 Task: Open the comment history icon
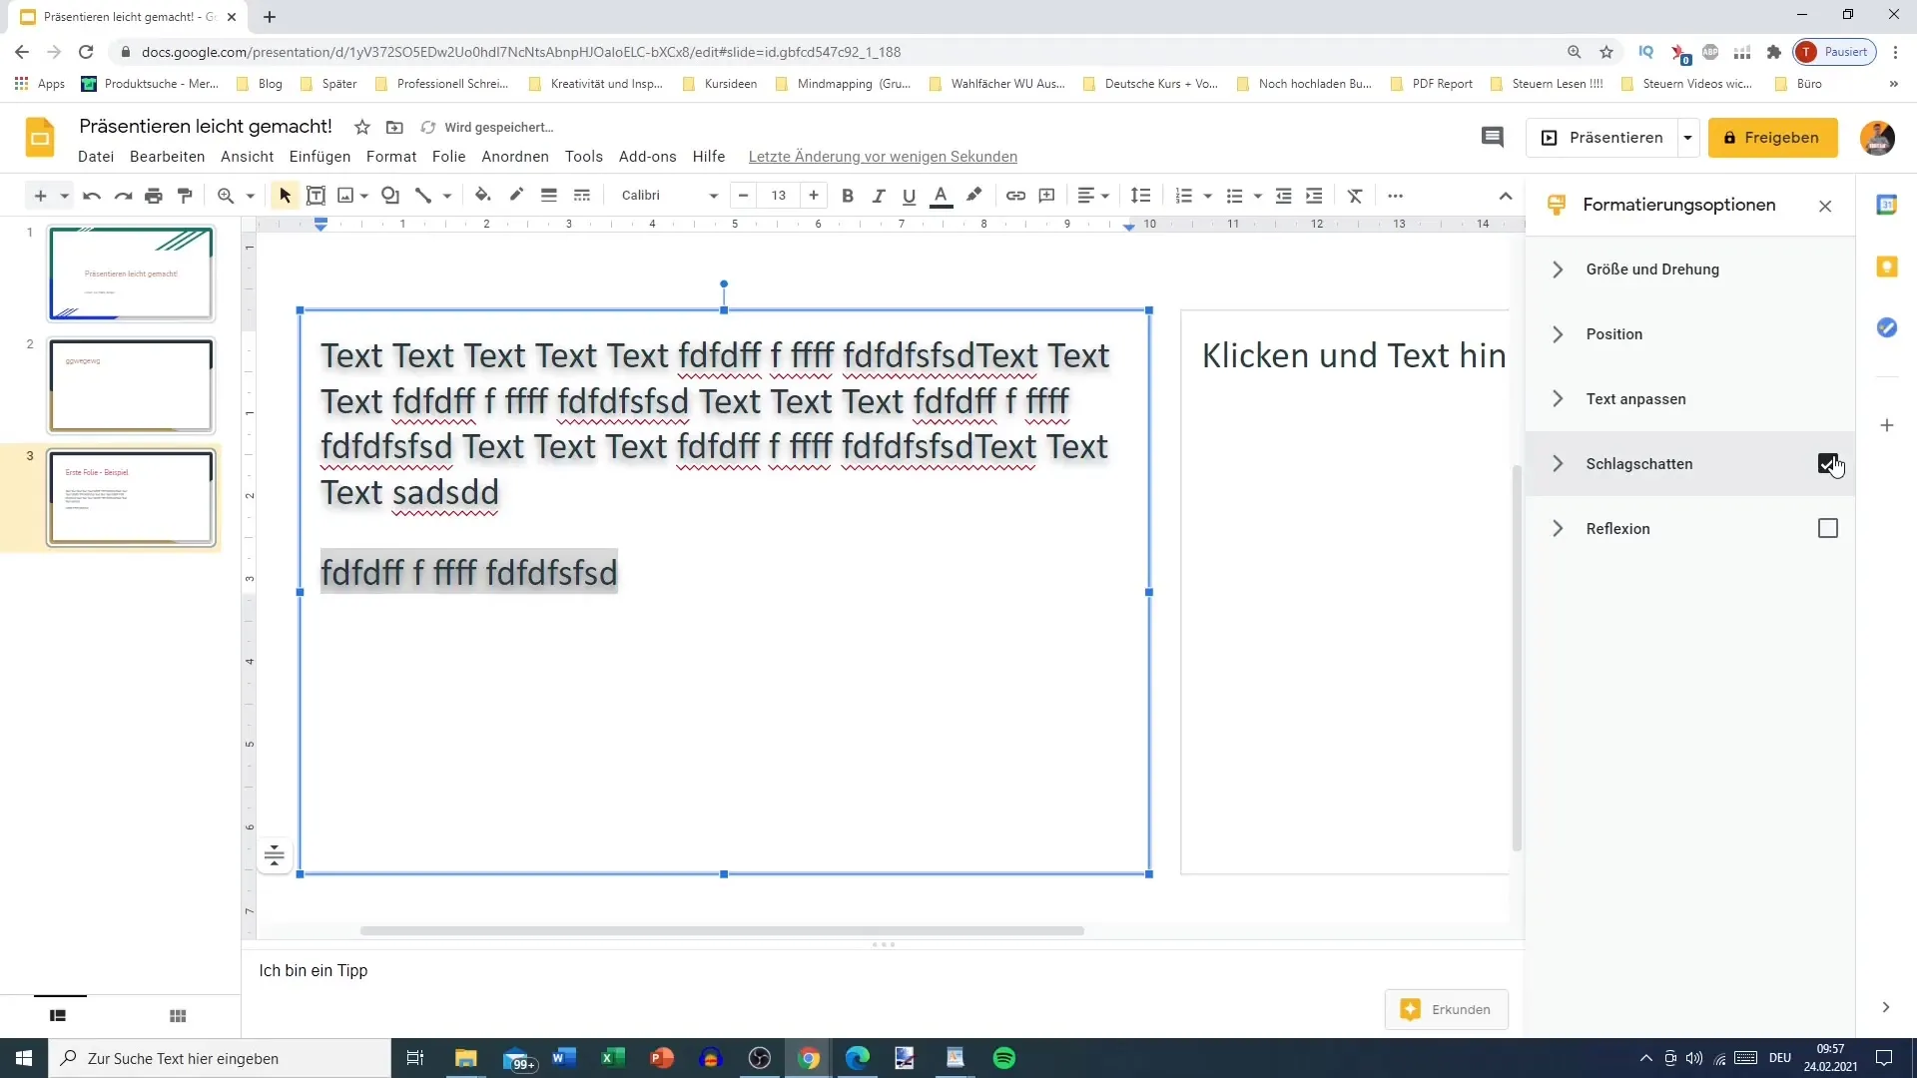point(1492,138)
